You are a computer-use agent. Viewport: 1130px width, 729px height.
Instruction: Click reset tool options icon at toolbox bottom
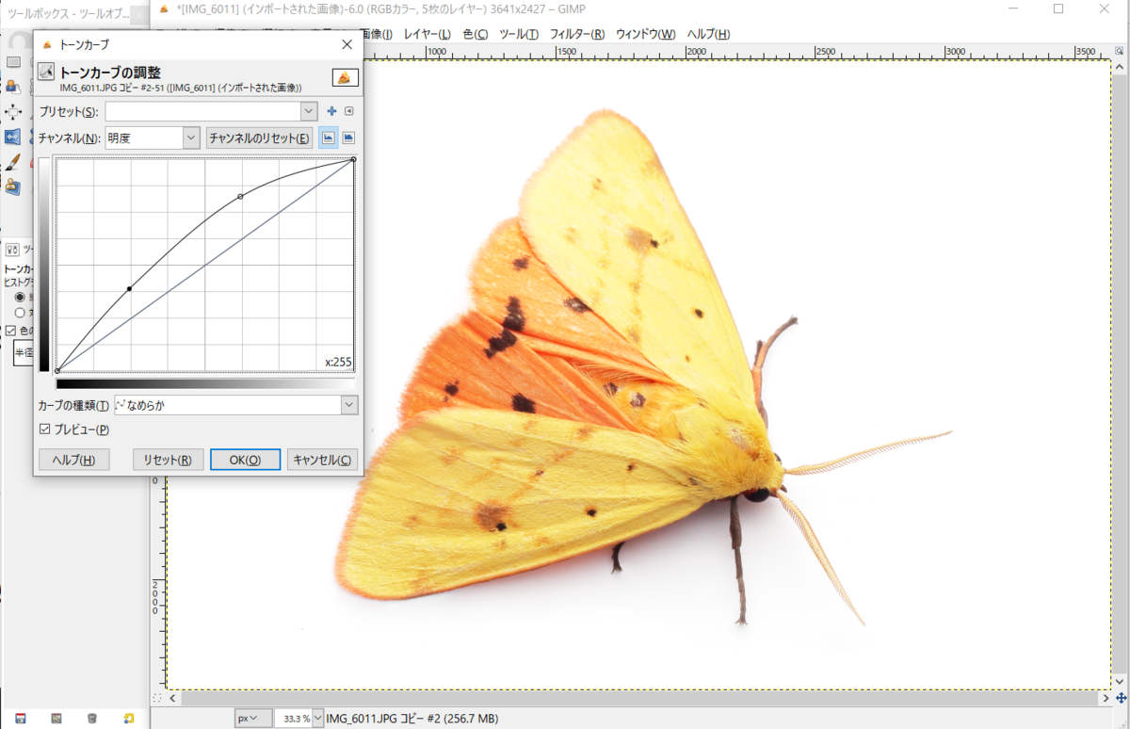[x=129, y=719]
